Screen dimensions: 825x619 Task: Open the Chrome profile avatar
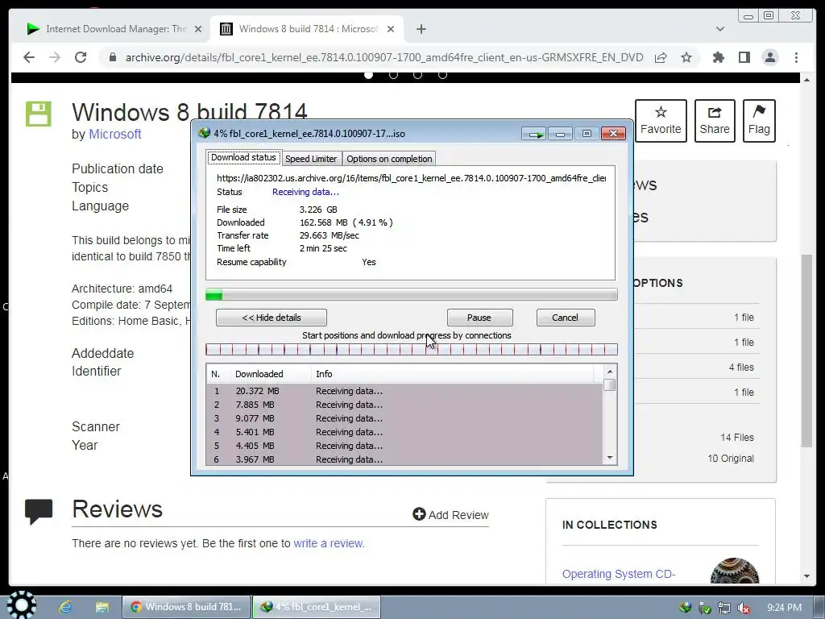pyautogui.click(x=769, y=57)
